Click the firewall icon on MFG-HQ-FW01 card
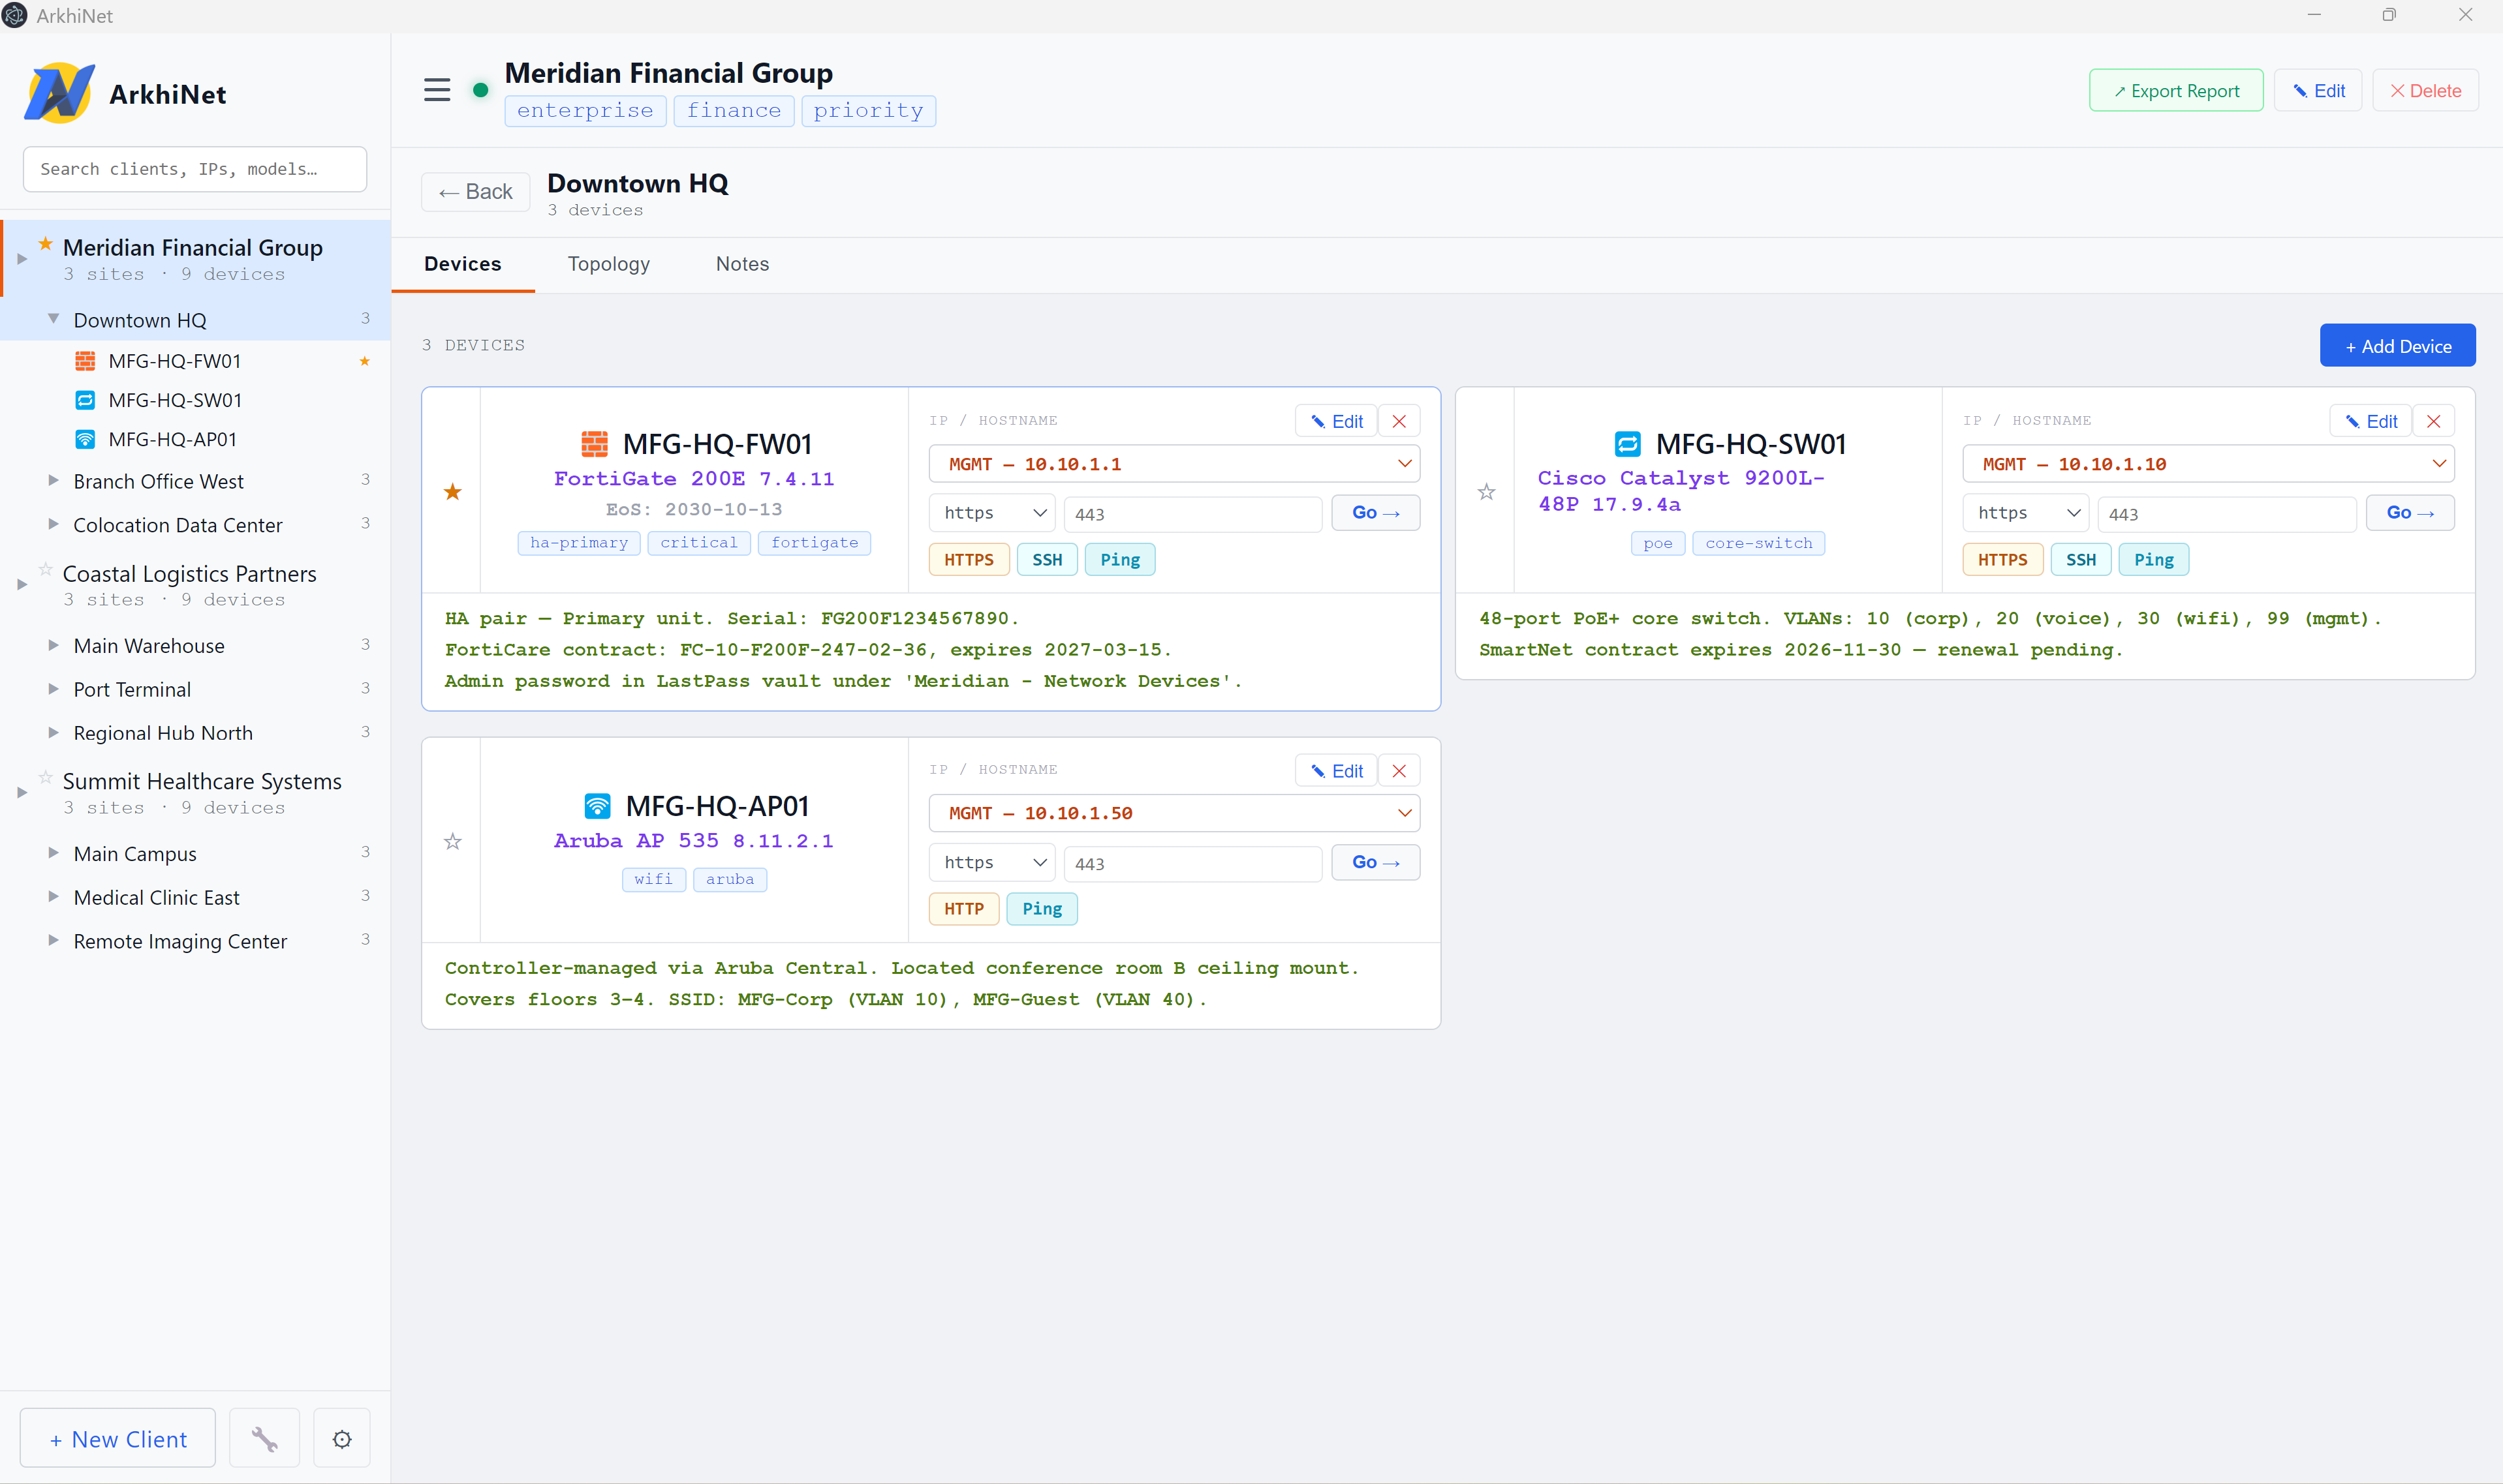This screenshot has height=1484, width=2503. point(594,443)
